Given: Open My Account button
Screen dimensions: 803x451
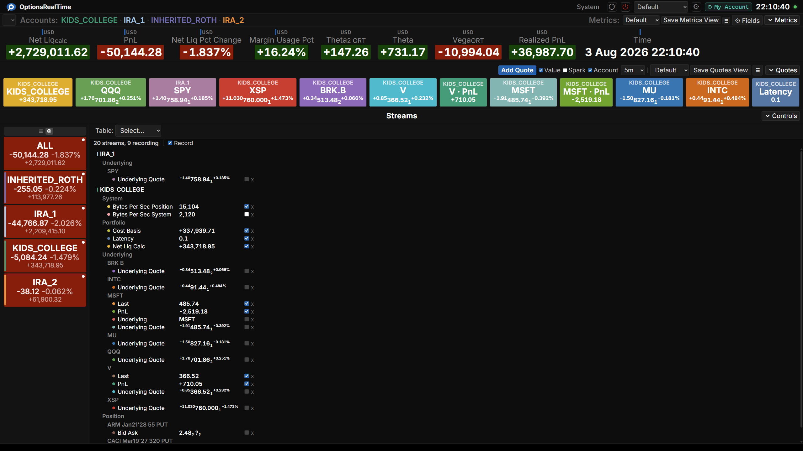Looking at the screenshot, I should [x=728, y=7].
